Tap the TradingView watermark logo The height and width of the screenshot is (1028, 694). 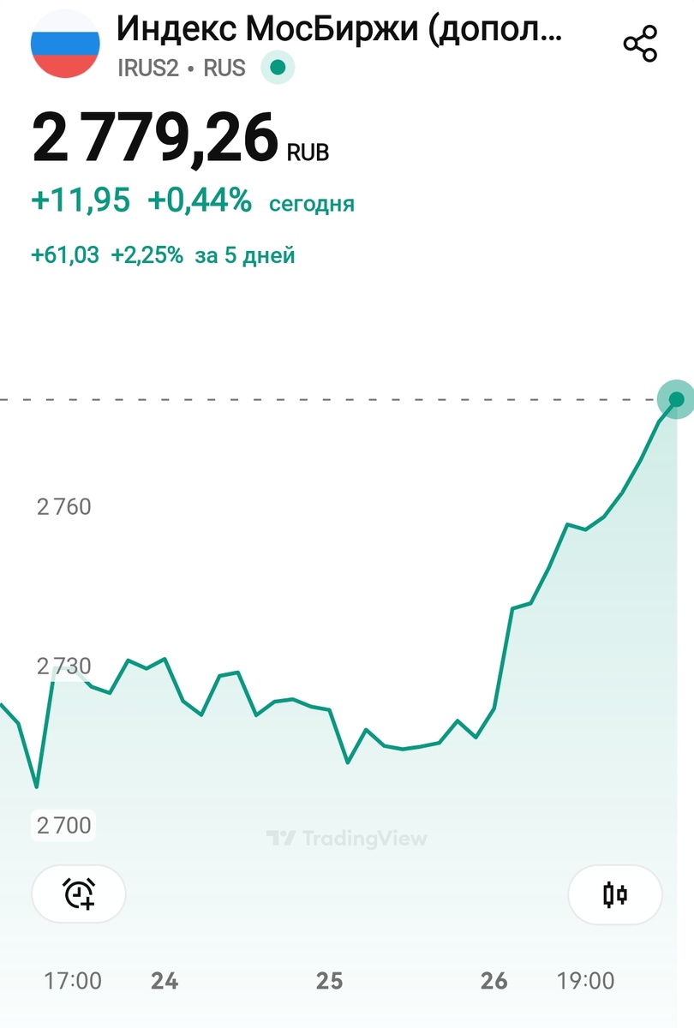[346, 838]
